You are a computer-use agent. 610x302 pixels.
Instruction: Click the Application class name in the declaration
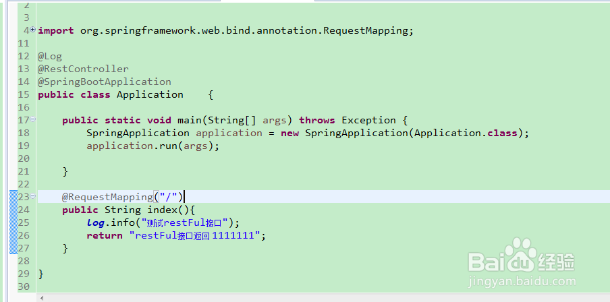tap(150, 94)
